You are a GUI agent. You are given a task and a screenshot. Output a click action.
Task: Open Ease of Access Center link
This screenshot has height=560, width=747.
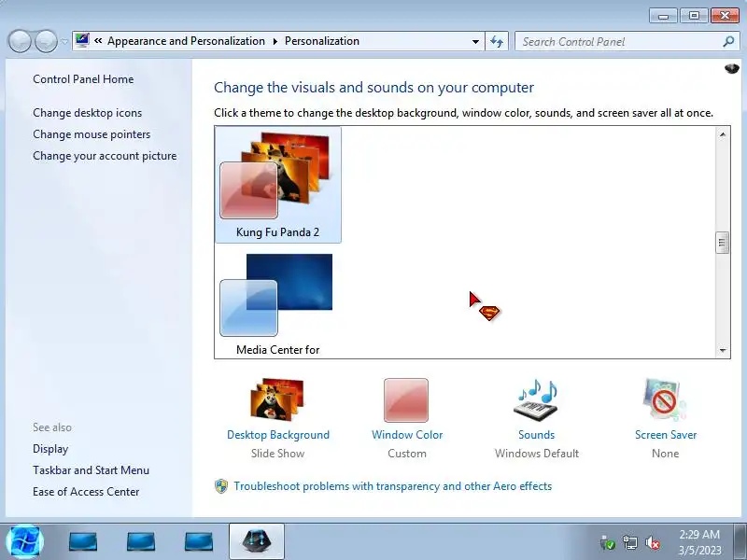pyautogui.click(x=86, y=492)
